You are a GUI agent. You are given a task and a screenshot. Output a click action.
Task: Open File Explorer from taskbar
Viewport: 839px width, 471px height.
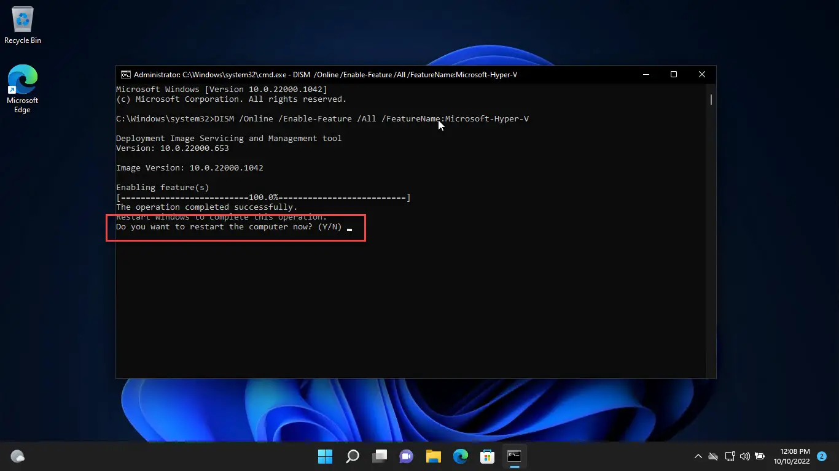pos(434,456)
